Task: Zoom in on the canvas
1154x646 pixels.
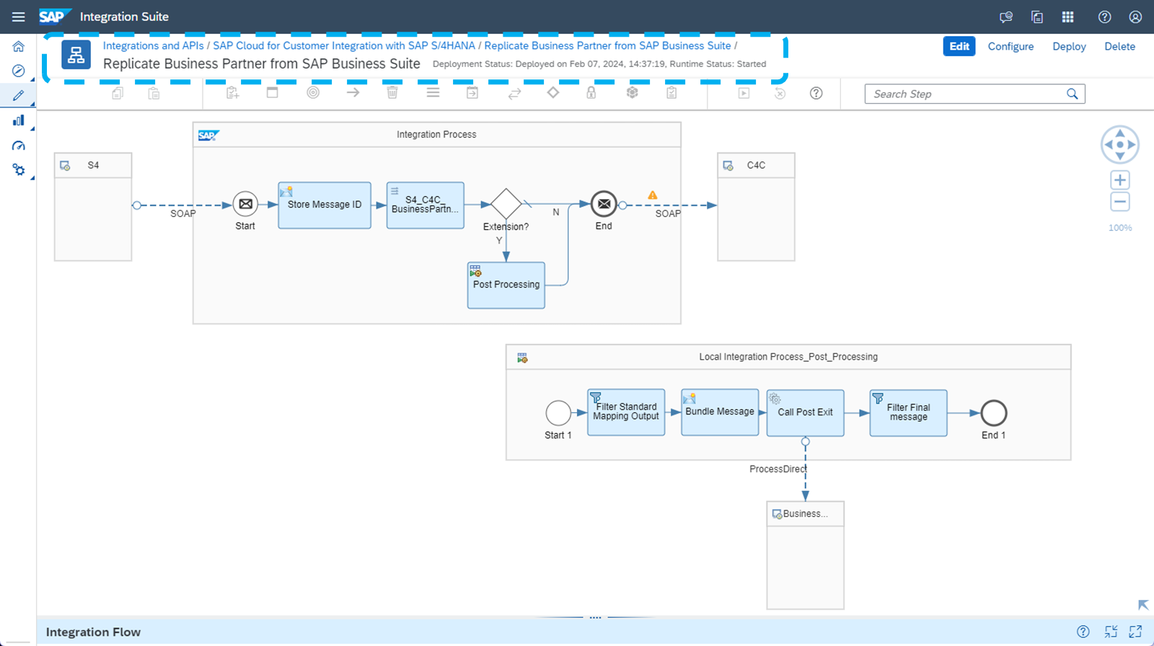Action: pyautogui.click(x=1120, y=180)
